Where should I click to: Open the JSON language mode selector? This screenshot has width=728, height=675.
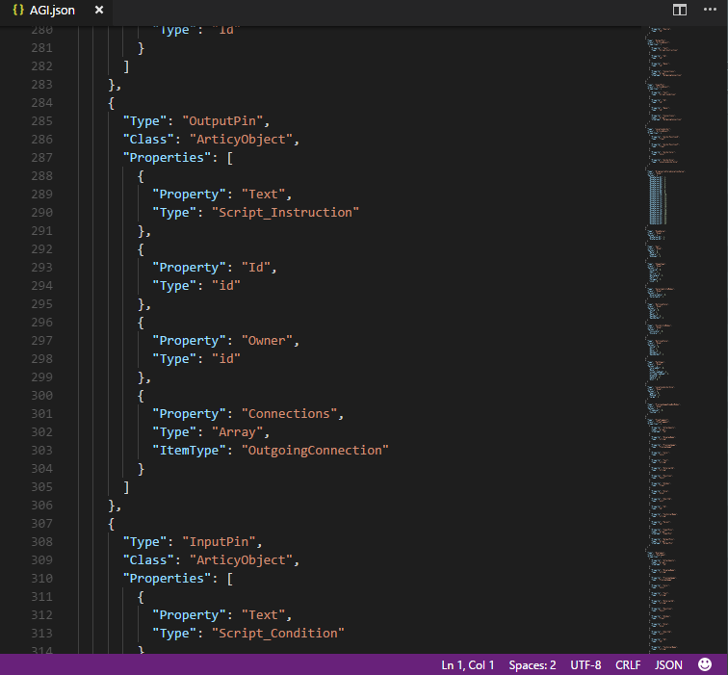coord(668,664)
